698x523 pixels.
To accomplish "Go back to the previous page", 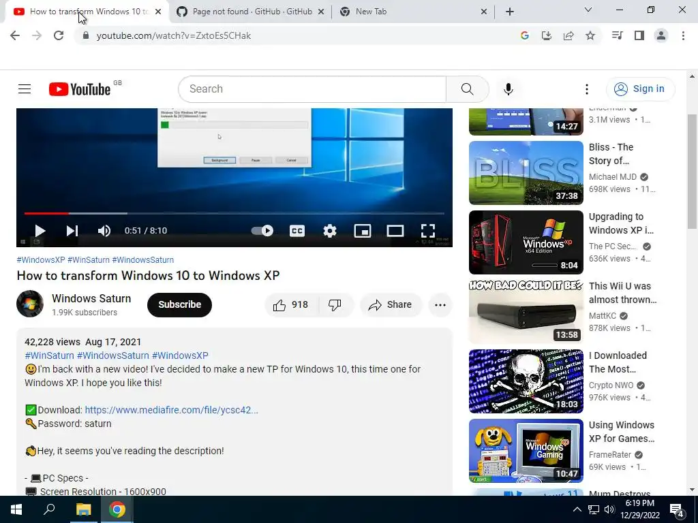I will click(x=15, y=35).
